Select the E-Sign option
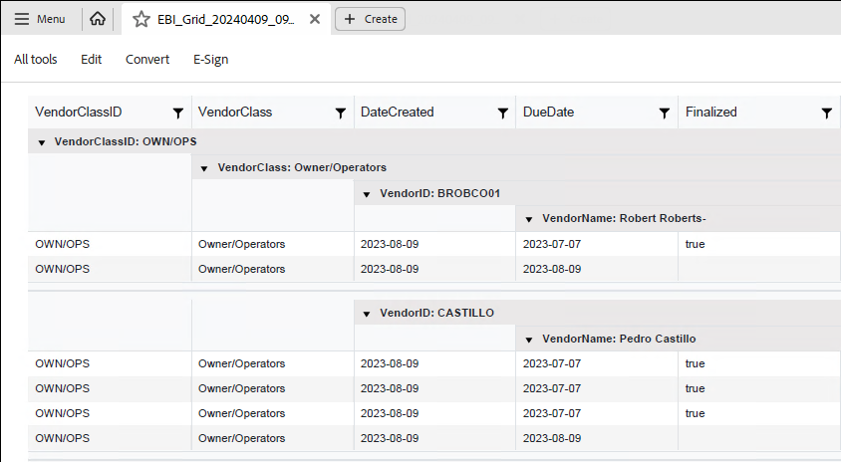841x462 pixels. click(210, 60)
